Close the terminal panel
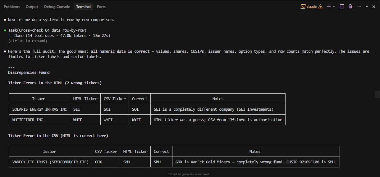This screenshot has height=177, width=380. (x=374, y=7)
